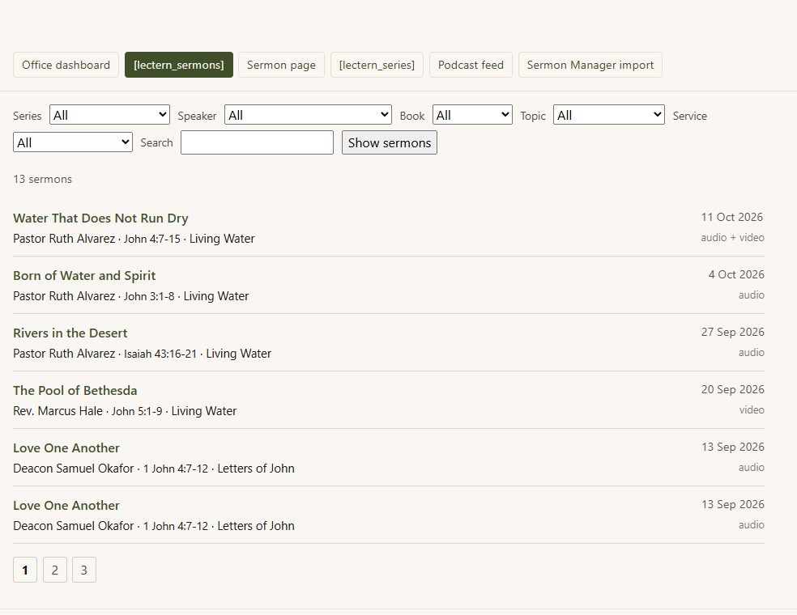The image size is (797, 615).
Task: Select current page 1 in pagination
Action: coord(25,570)
